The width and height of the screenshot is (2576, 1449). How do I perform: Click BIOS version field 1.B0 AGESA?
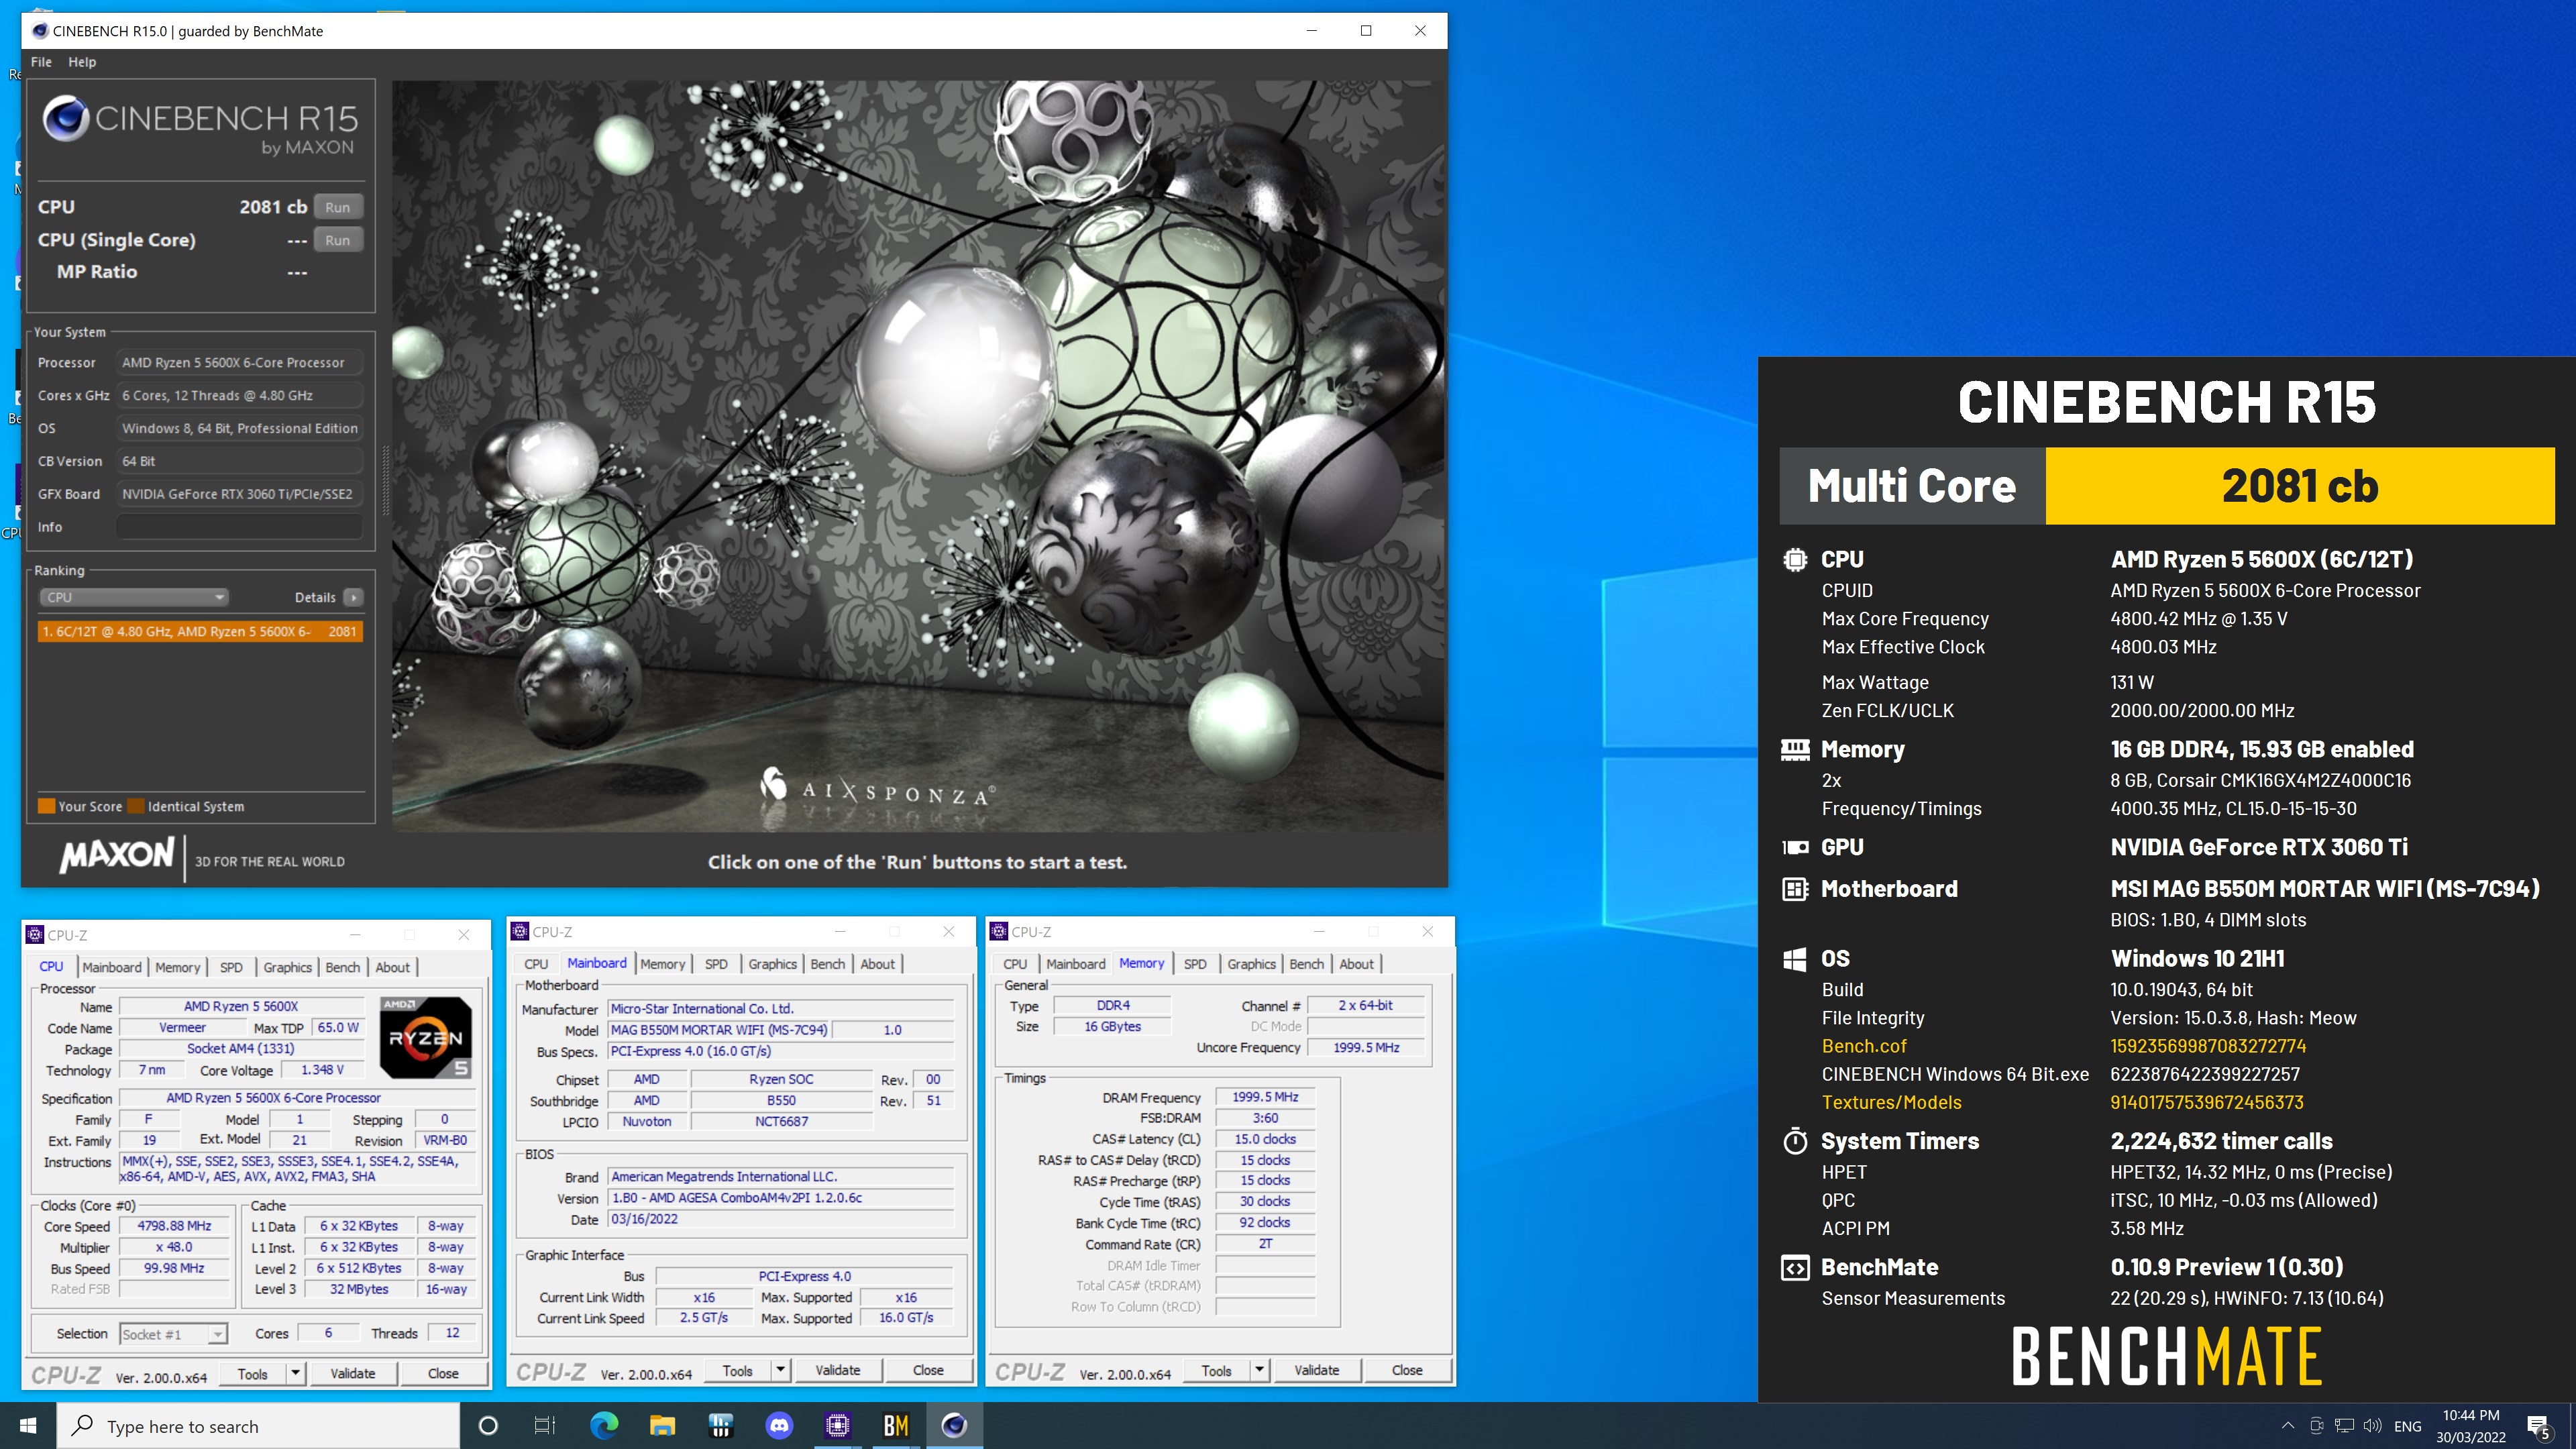tap(781, 1198)
